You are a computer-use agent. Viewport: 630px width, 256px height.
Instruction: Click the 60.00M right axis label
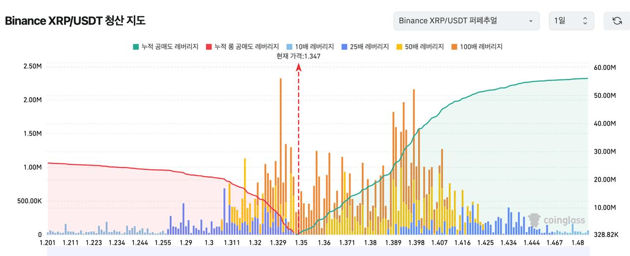605,67
